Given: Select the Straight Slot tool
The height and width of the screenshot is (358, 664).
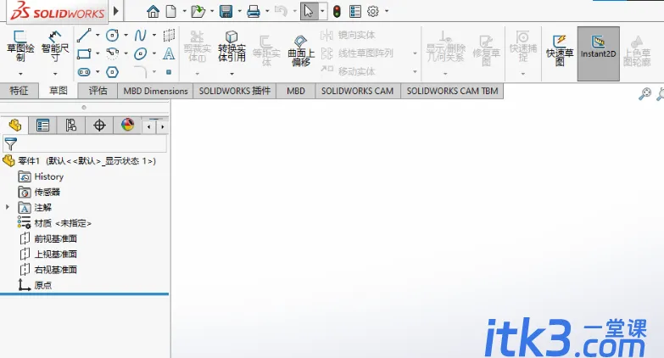Looking at the screenshot, I should point(84,72).
